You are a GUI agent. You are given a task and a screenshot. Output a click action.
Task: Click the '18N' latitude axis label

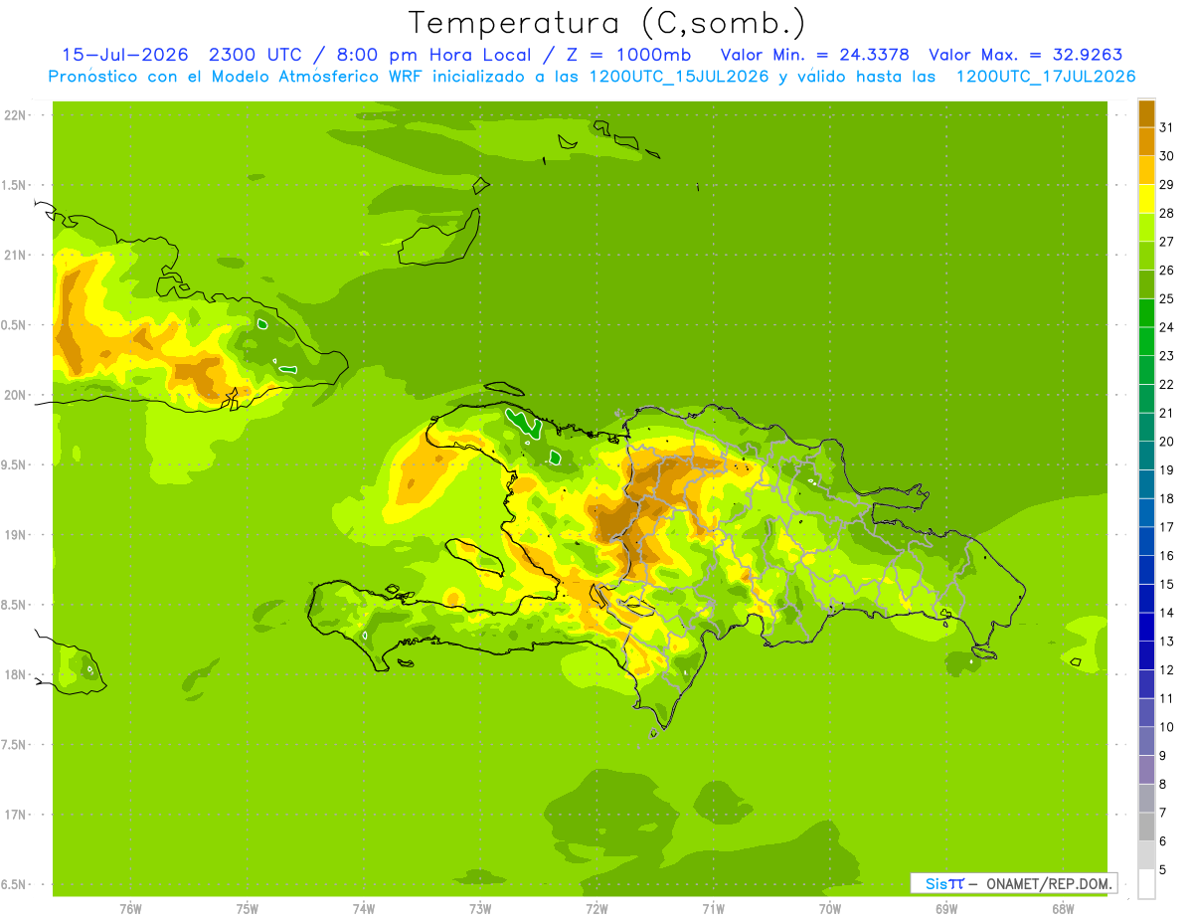[16, 675]
